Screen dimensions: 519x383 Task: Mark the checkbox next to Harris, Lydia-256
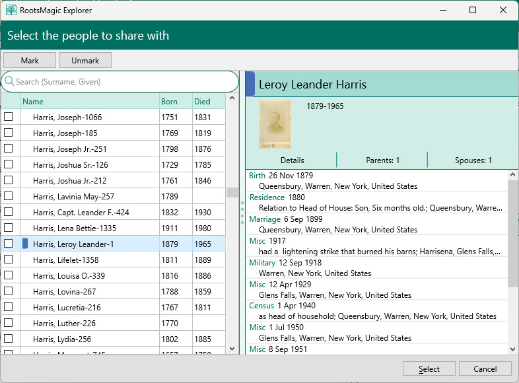tap(9, 339)
